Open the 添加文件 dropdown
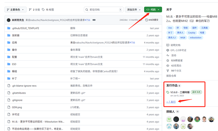 coord(134,10)
